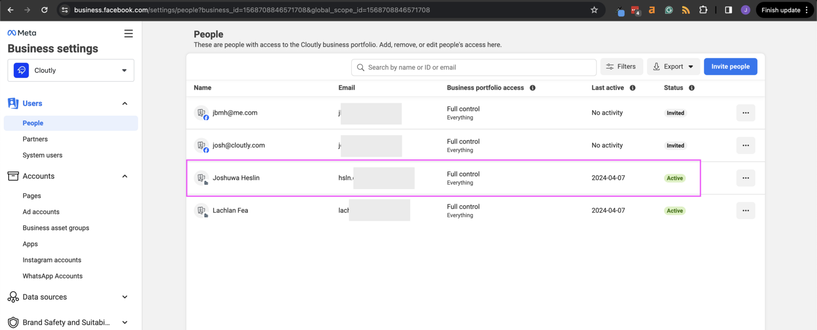Open the Filters button
Screen dimensions: 817x330
(621, 67)
